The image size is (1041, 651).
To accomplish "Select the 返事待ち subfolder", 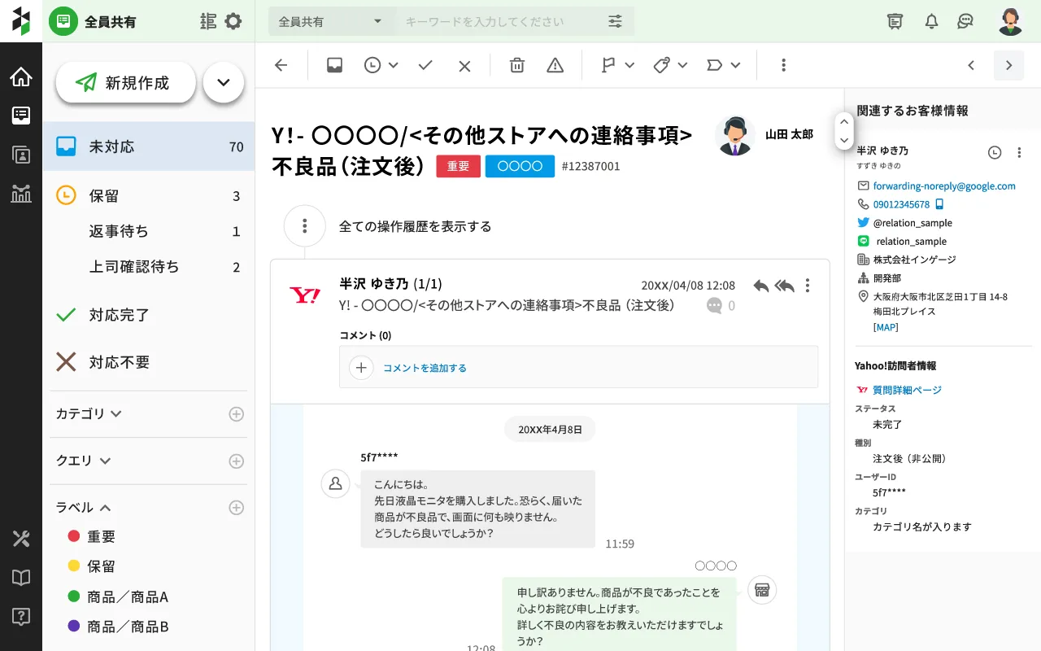I will point(149,231).
